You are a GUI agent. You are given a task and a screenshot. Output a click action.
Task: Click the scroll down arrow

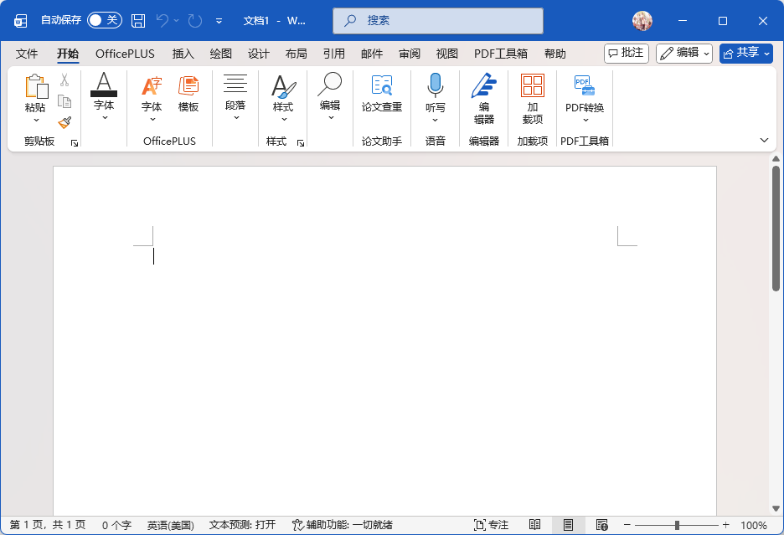coord(776,509)
